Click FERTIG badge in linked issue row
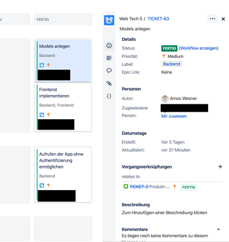The width and height of the screenshot is (229, 242). (188, 187)
